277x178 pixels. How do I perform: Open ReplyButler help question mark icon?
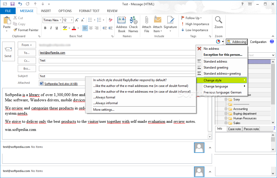click(272, 42)
